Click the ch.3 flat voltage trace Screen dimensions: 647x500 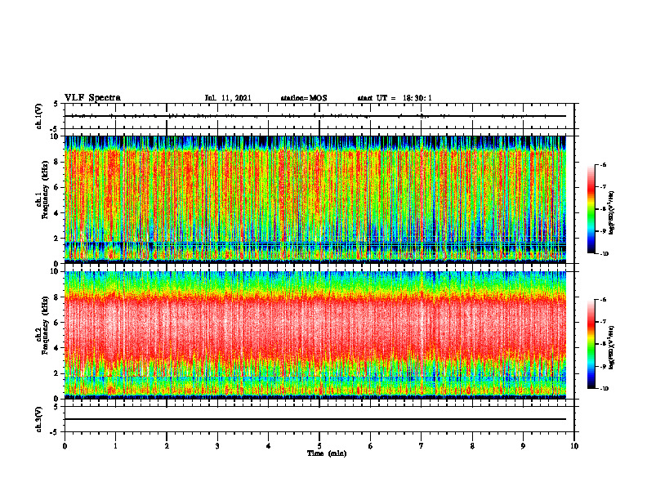click(x=315, y=419)
